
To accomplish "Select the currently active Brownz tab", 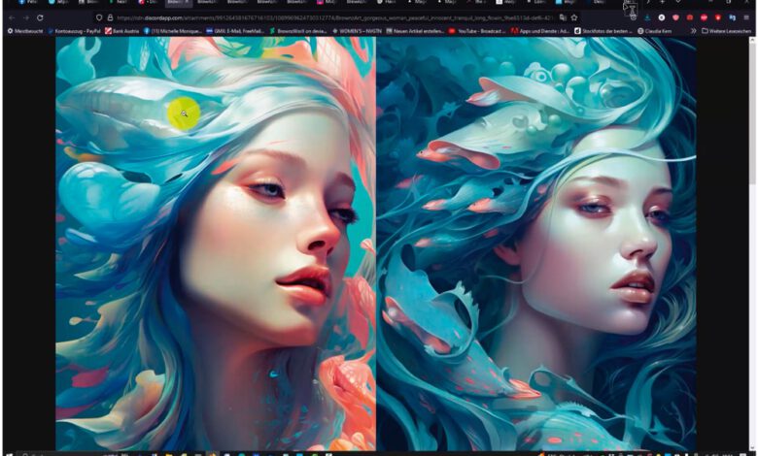I will (180, 2).
